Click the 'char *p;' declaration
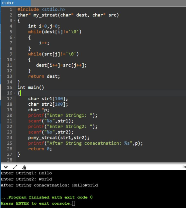 point(39,110)
